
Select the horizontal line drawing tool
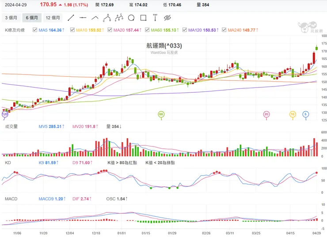(x=83, y=18)
